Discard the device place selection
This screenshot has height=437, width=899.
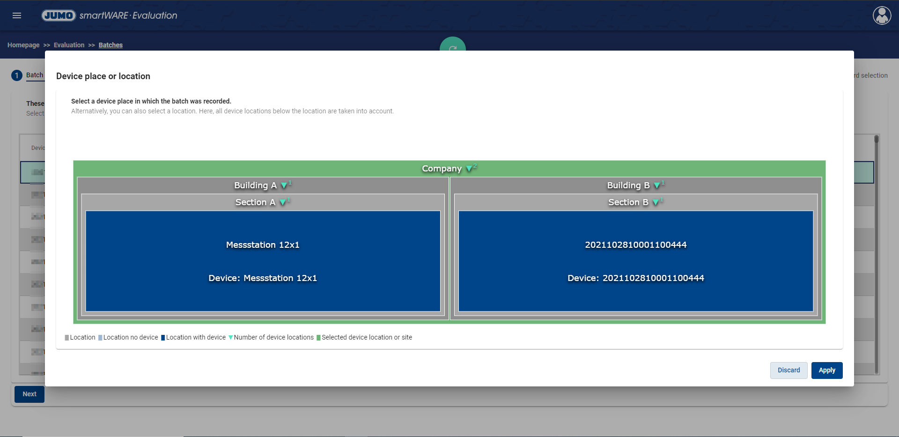pos(788,370)
